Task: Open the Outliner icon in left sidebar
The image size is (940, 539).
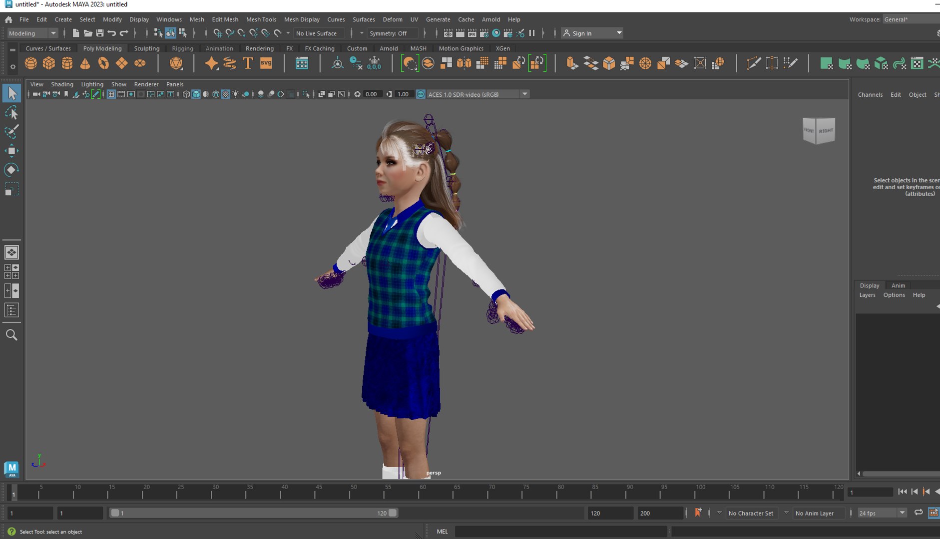Action: (11, 310)
